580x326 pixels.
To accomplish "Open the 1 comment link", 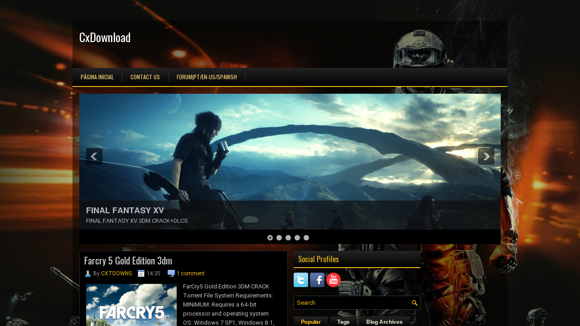I will click(x=191, y=273).
